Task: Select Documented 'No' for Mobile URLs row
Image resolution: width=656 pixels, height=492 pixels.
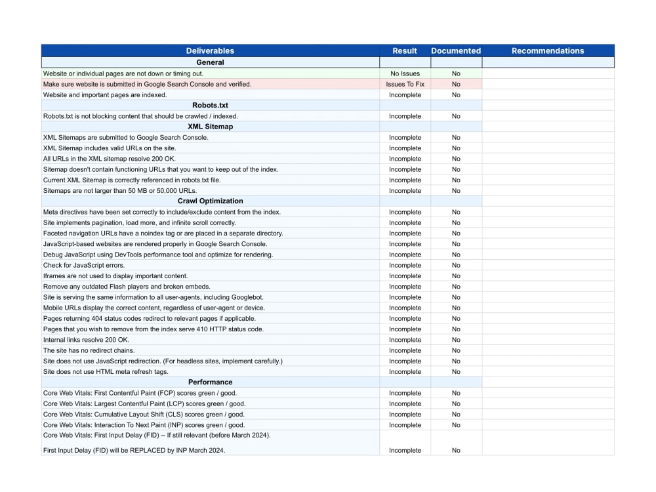Action: [x=456, y=308]
